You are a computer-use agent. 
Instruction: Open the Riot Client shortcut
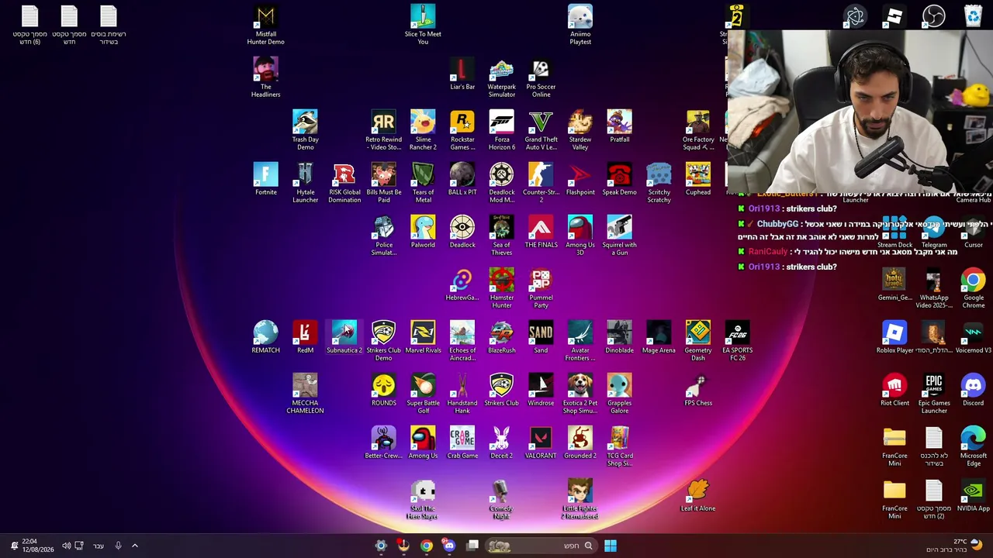coord(894,385)
